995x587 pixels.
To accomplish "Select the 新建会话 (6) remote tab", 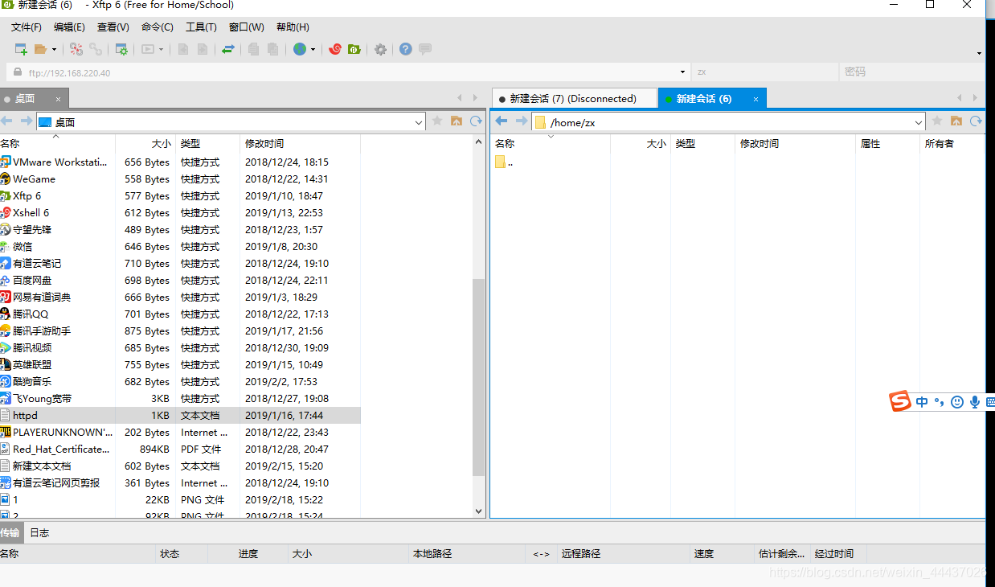I will [x=711, y=98].
